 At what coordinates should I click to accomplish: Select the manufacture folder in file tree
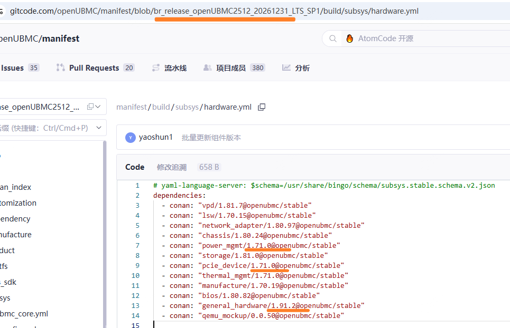click(x=15, y=235)
